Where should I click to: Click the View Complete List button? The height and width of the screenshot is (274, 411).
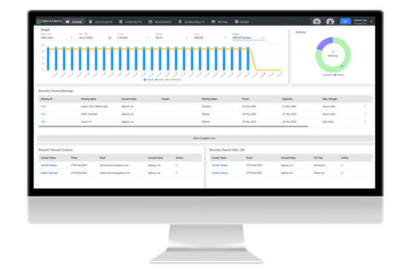click(x=205, y=138)
